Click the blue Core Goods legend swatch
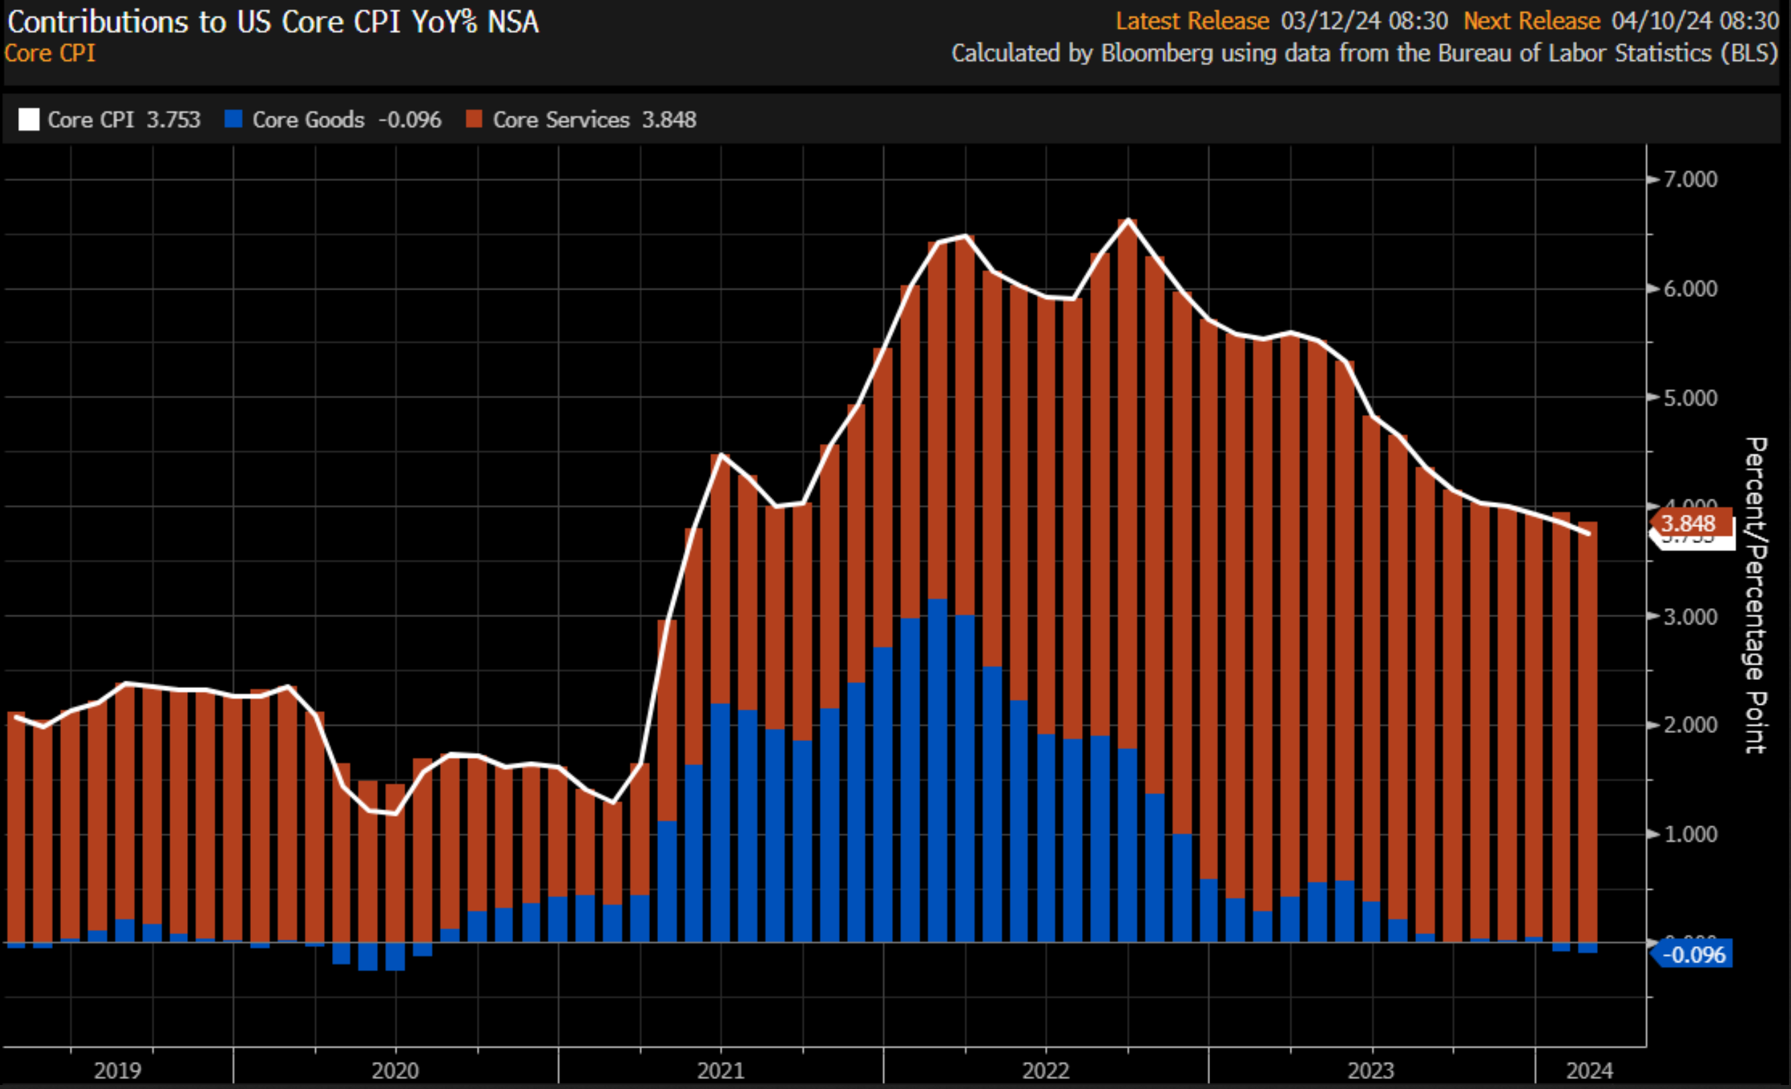 [233, 119]
